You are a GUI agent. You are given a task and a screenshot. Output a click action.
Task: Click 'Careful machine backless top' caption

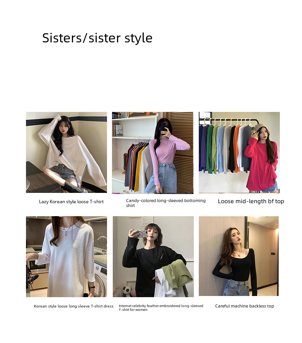244,306
